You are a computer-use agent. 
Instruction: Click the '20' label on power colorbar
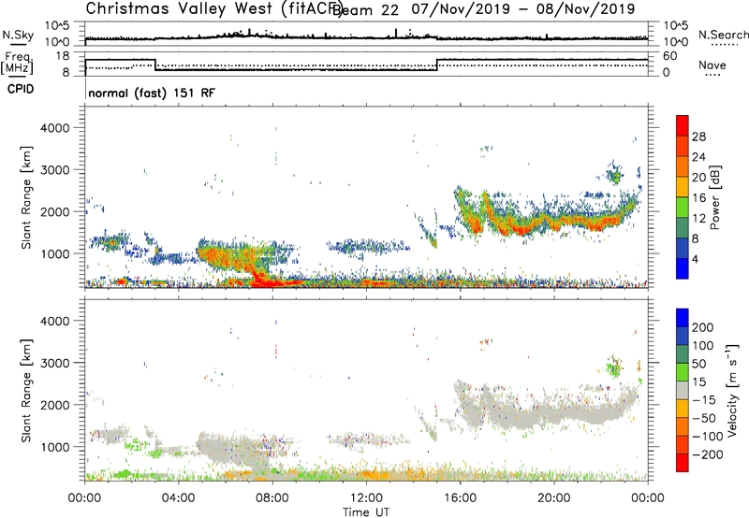[698, 178]
